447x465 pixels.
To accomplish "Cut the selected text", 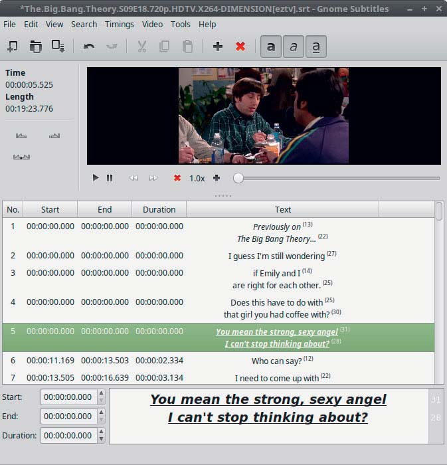I will click(142, 46).
